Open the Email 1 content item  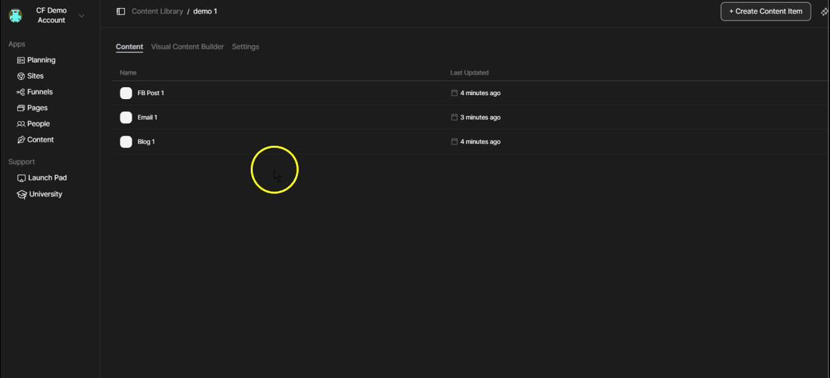point(148,117)
